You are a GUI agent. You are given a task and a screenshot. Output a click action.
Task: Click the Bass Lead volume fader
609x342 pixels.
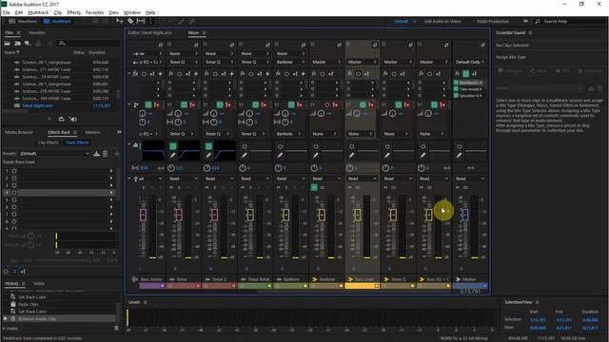[x=358, y=215]
